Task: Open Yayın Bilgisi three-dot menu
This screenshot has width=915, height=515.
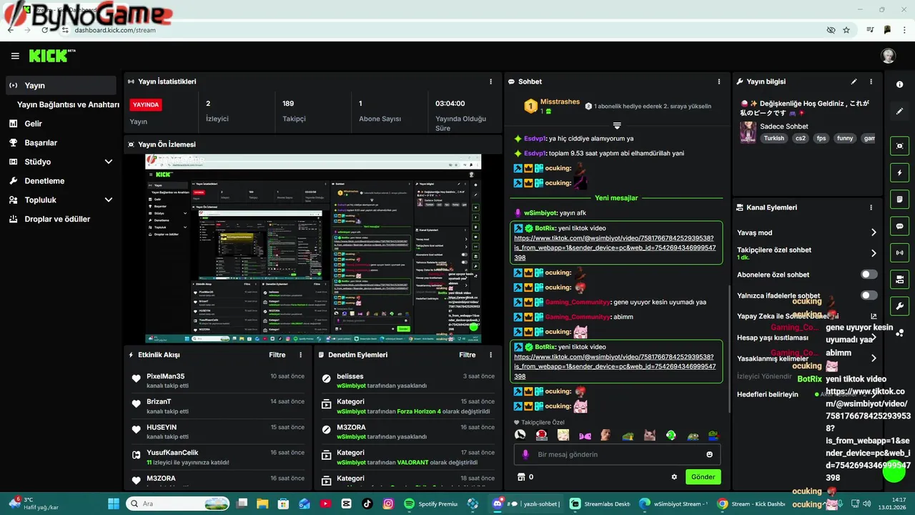Action: click(871, 82)
